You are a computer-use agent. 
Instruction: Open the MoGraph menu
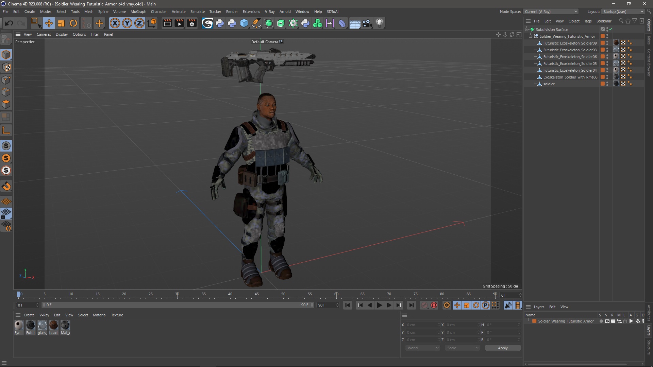click(x=138, y=12)
